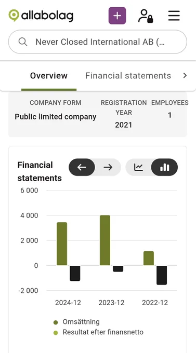Click the 2022-12 black result bar
This screenshot has width=196, height=353.
(162, 275)
